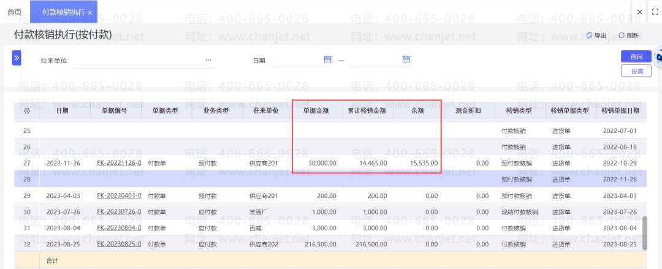Click the 往来单位 lookup ellipsis icon
This screenshot has height=269, width=662.
208,60
